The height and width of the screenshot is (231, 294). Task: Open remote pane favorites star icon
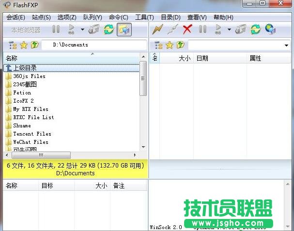coord(170,45)
